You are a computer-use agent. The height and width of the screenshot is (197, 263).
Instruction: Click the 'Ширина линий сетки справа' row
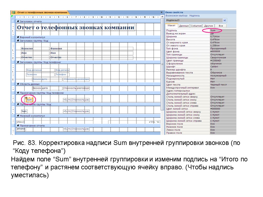click(201, 121)
